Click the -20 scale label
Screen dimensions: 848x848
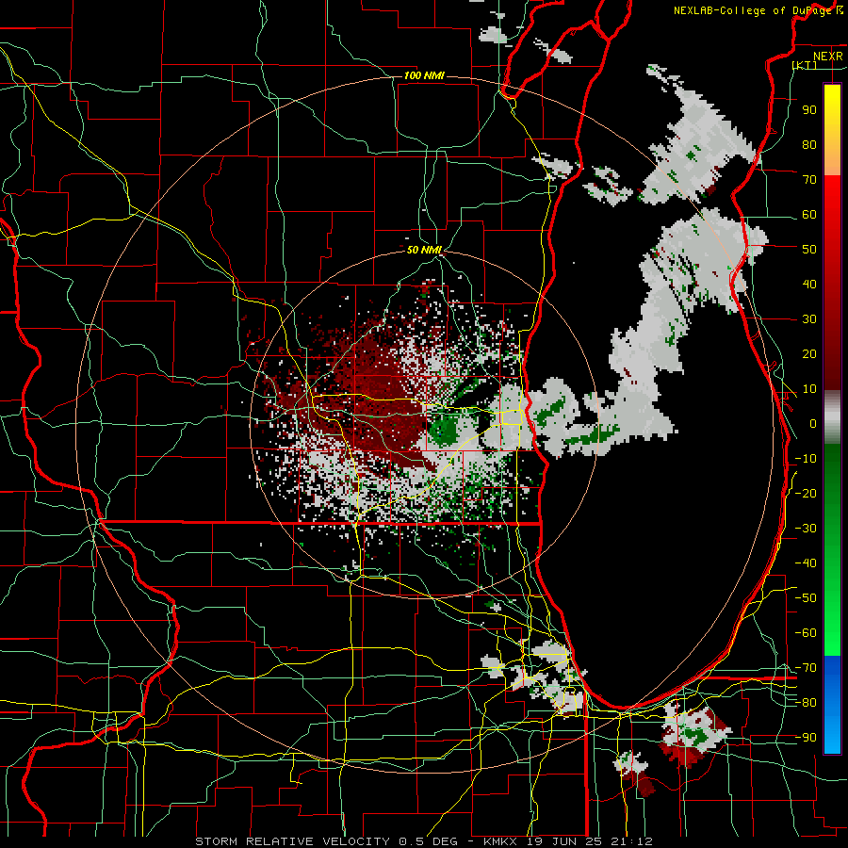(806, 494)
